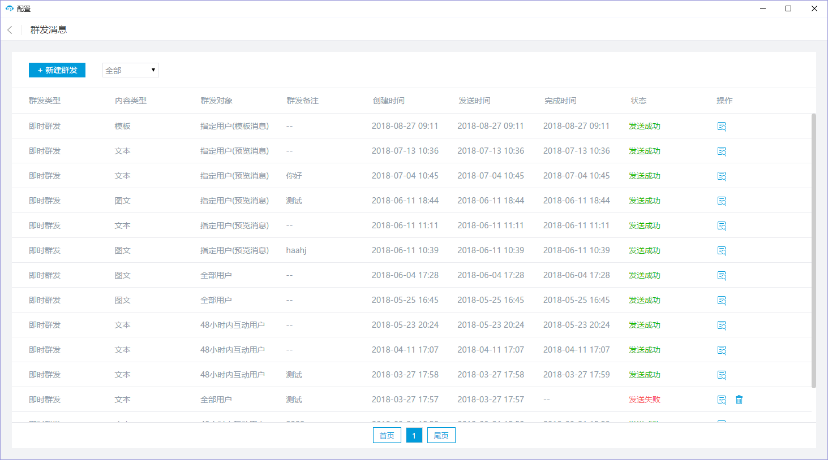
Task: Click the back arrow beside 群发消息
Action: click(10, 30)
